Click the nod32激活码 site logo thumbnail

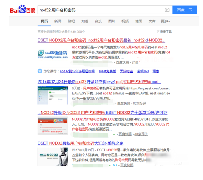pos(53,54)
